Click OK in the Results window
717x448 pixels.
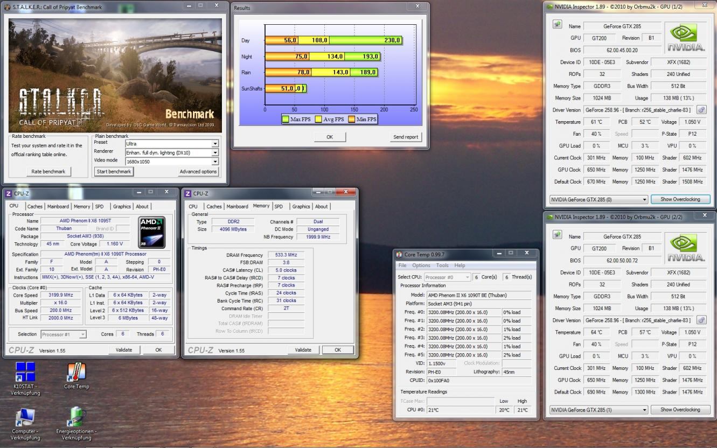[x=330, y=137]
